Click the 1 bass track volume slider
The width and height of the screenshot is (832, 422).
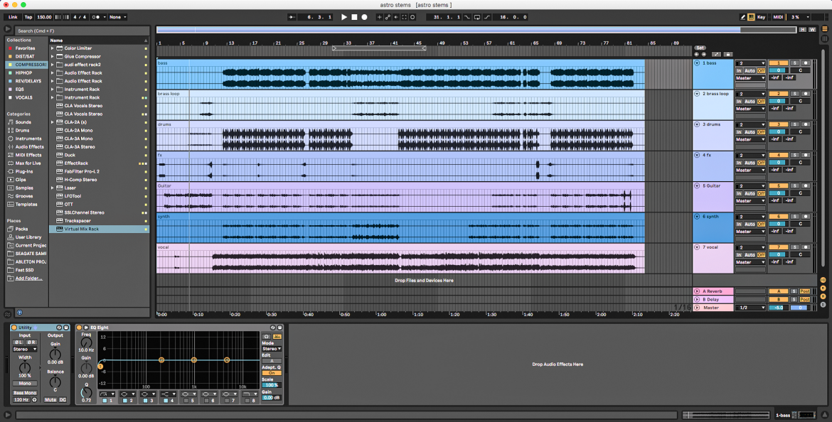click(779, 70)
